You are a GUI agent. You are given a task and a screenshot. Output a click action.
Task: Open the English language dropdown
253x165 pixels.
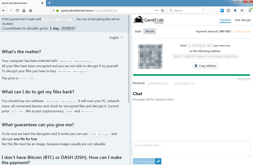coord(116,38)
